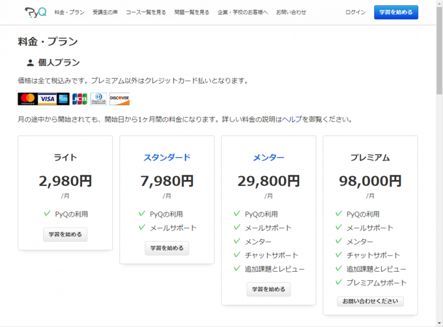Click the Discover card logo
The image size is (443, 327).
pos(119,99)
